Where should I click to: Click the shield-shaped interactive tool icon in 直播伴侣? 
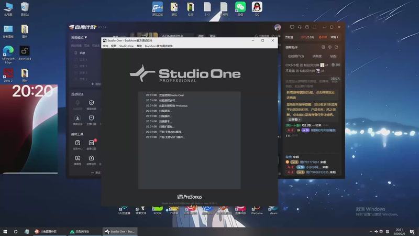point(91,103)
